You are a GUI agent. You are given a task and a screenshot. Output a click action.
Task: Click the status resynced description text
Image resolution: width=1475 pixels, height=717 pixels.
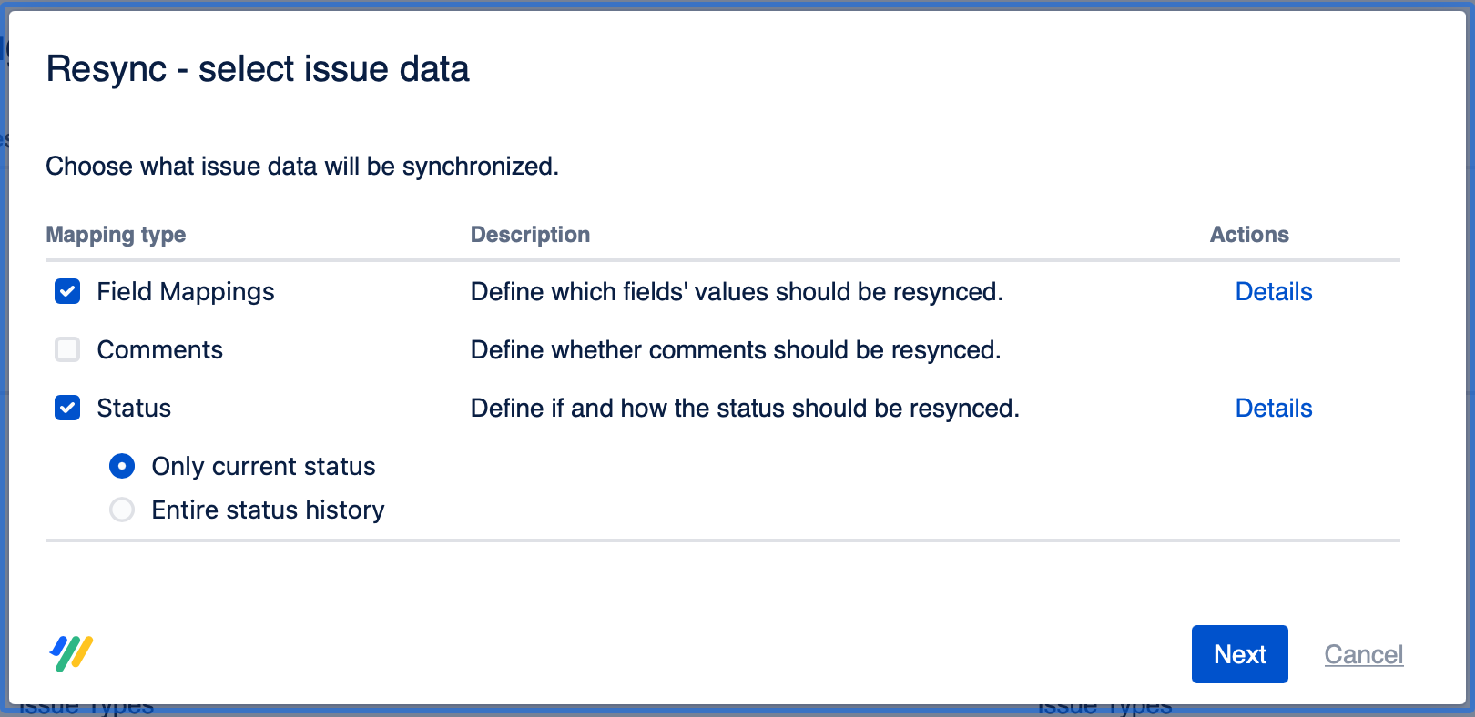click(x=745, y=408)
